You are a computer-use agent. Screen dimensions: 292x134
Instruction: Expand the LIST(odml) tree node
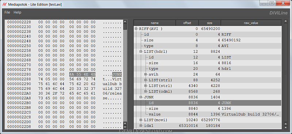click(146, 92)
